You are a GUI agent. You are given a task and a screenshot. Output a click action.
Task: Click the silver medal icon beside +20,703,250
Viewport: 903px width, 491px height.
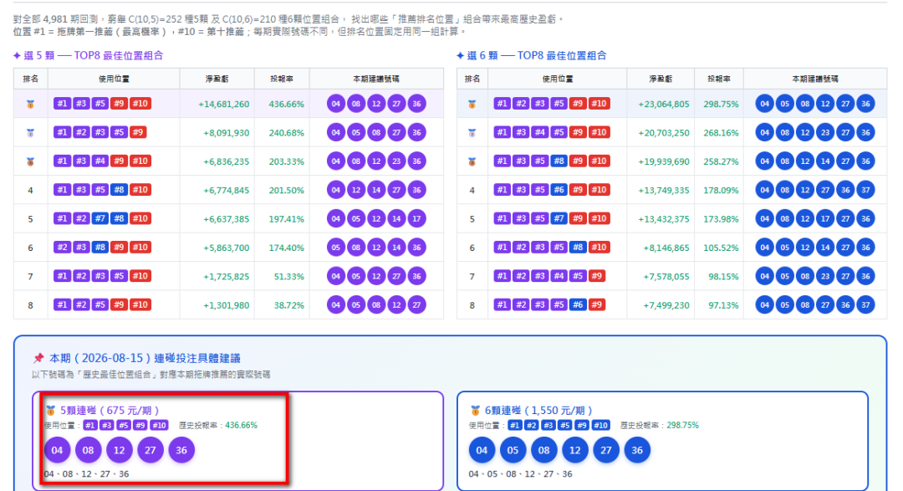coord(472,132)
